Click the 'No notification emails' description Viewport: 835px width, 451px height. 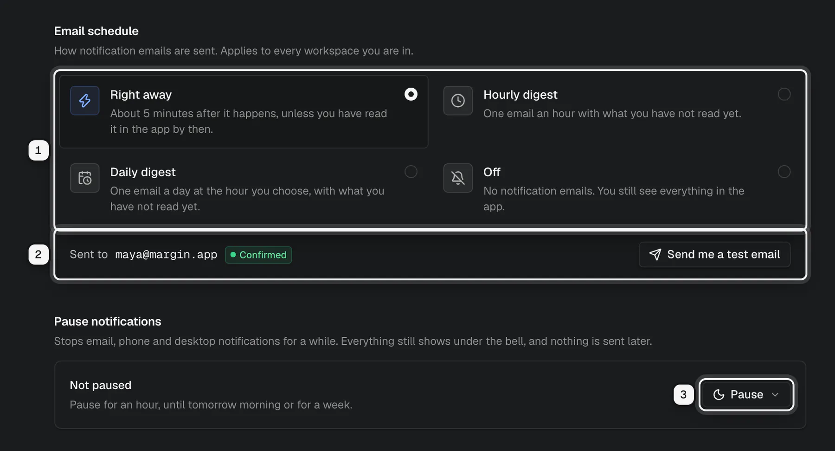(x=614, y=199)
